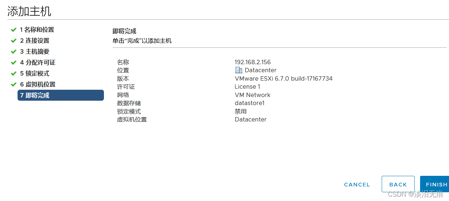The height and width of the screenshot is (201, 449).
Task: Click the Datacenter building icon in 位置 row
Action: [x=239, y=70]
